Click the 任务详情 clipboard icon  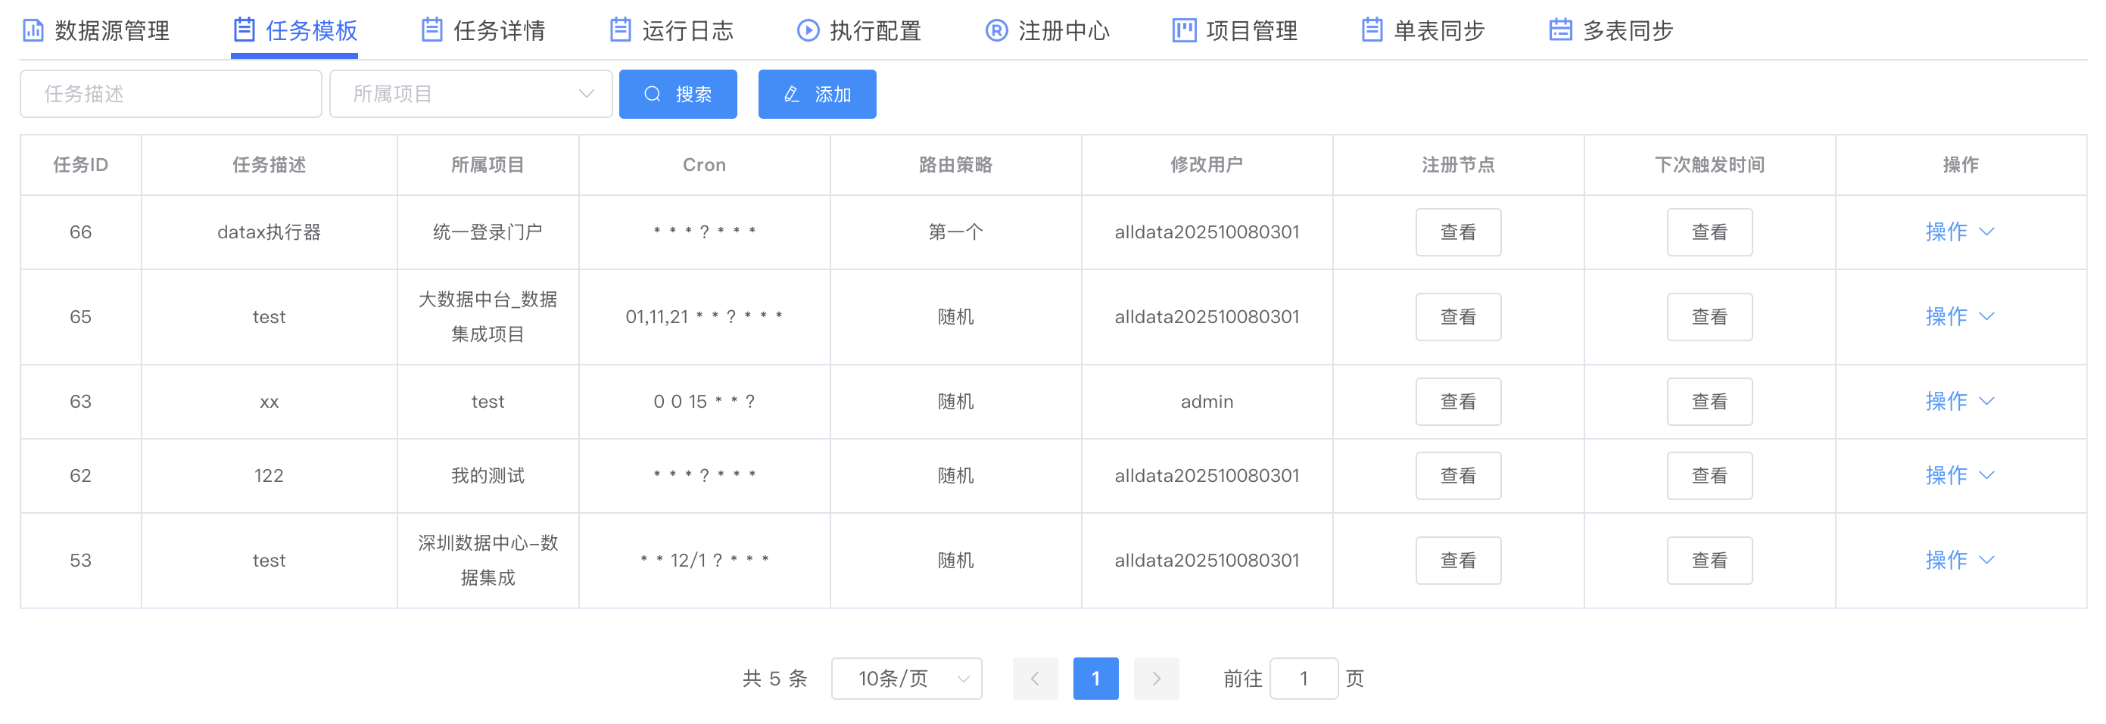(x=431, y=30)
